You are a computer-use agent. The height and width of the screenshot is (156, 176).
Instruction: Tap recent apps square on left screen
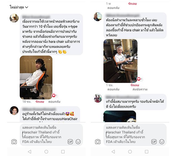click(x=63, y=152)
